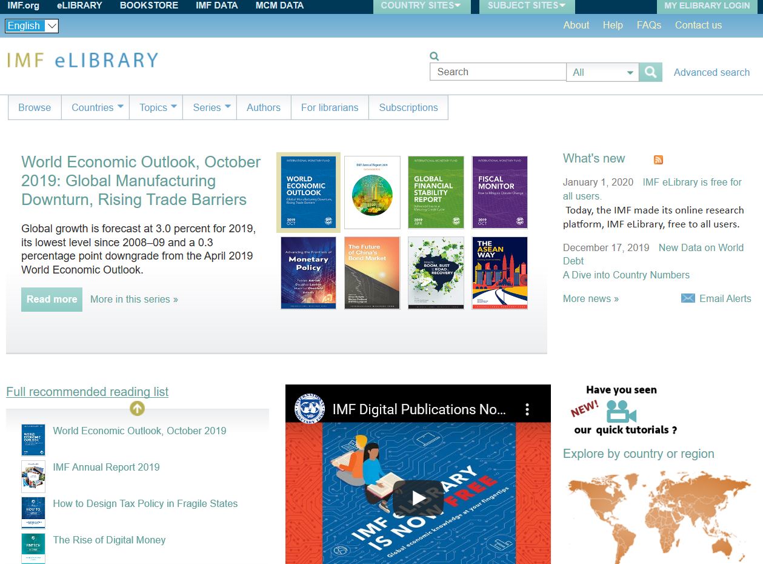Click the orange world map
Screen dimensions: 763x564
658,516
